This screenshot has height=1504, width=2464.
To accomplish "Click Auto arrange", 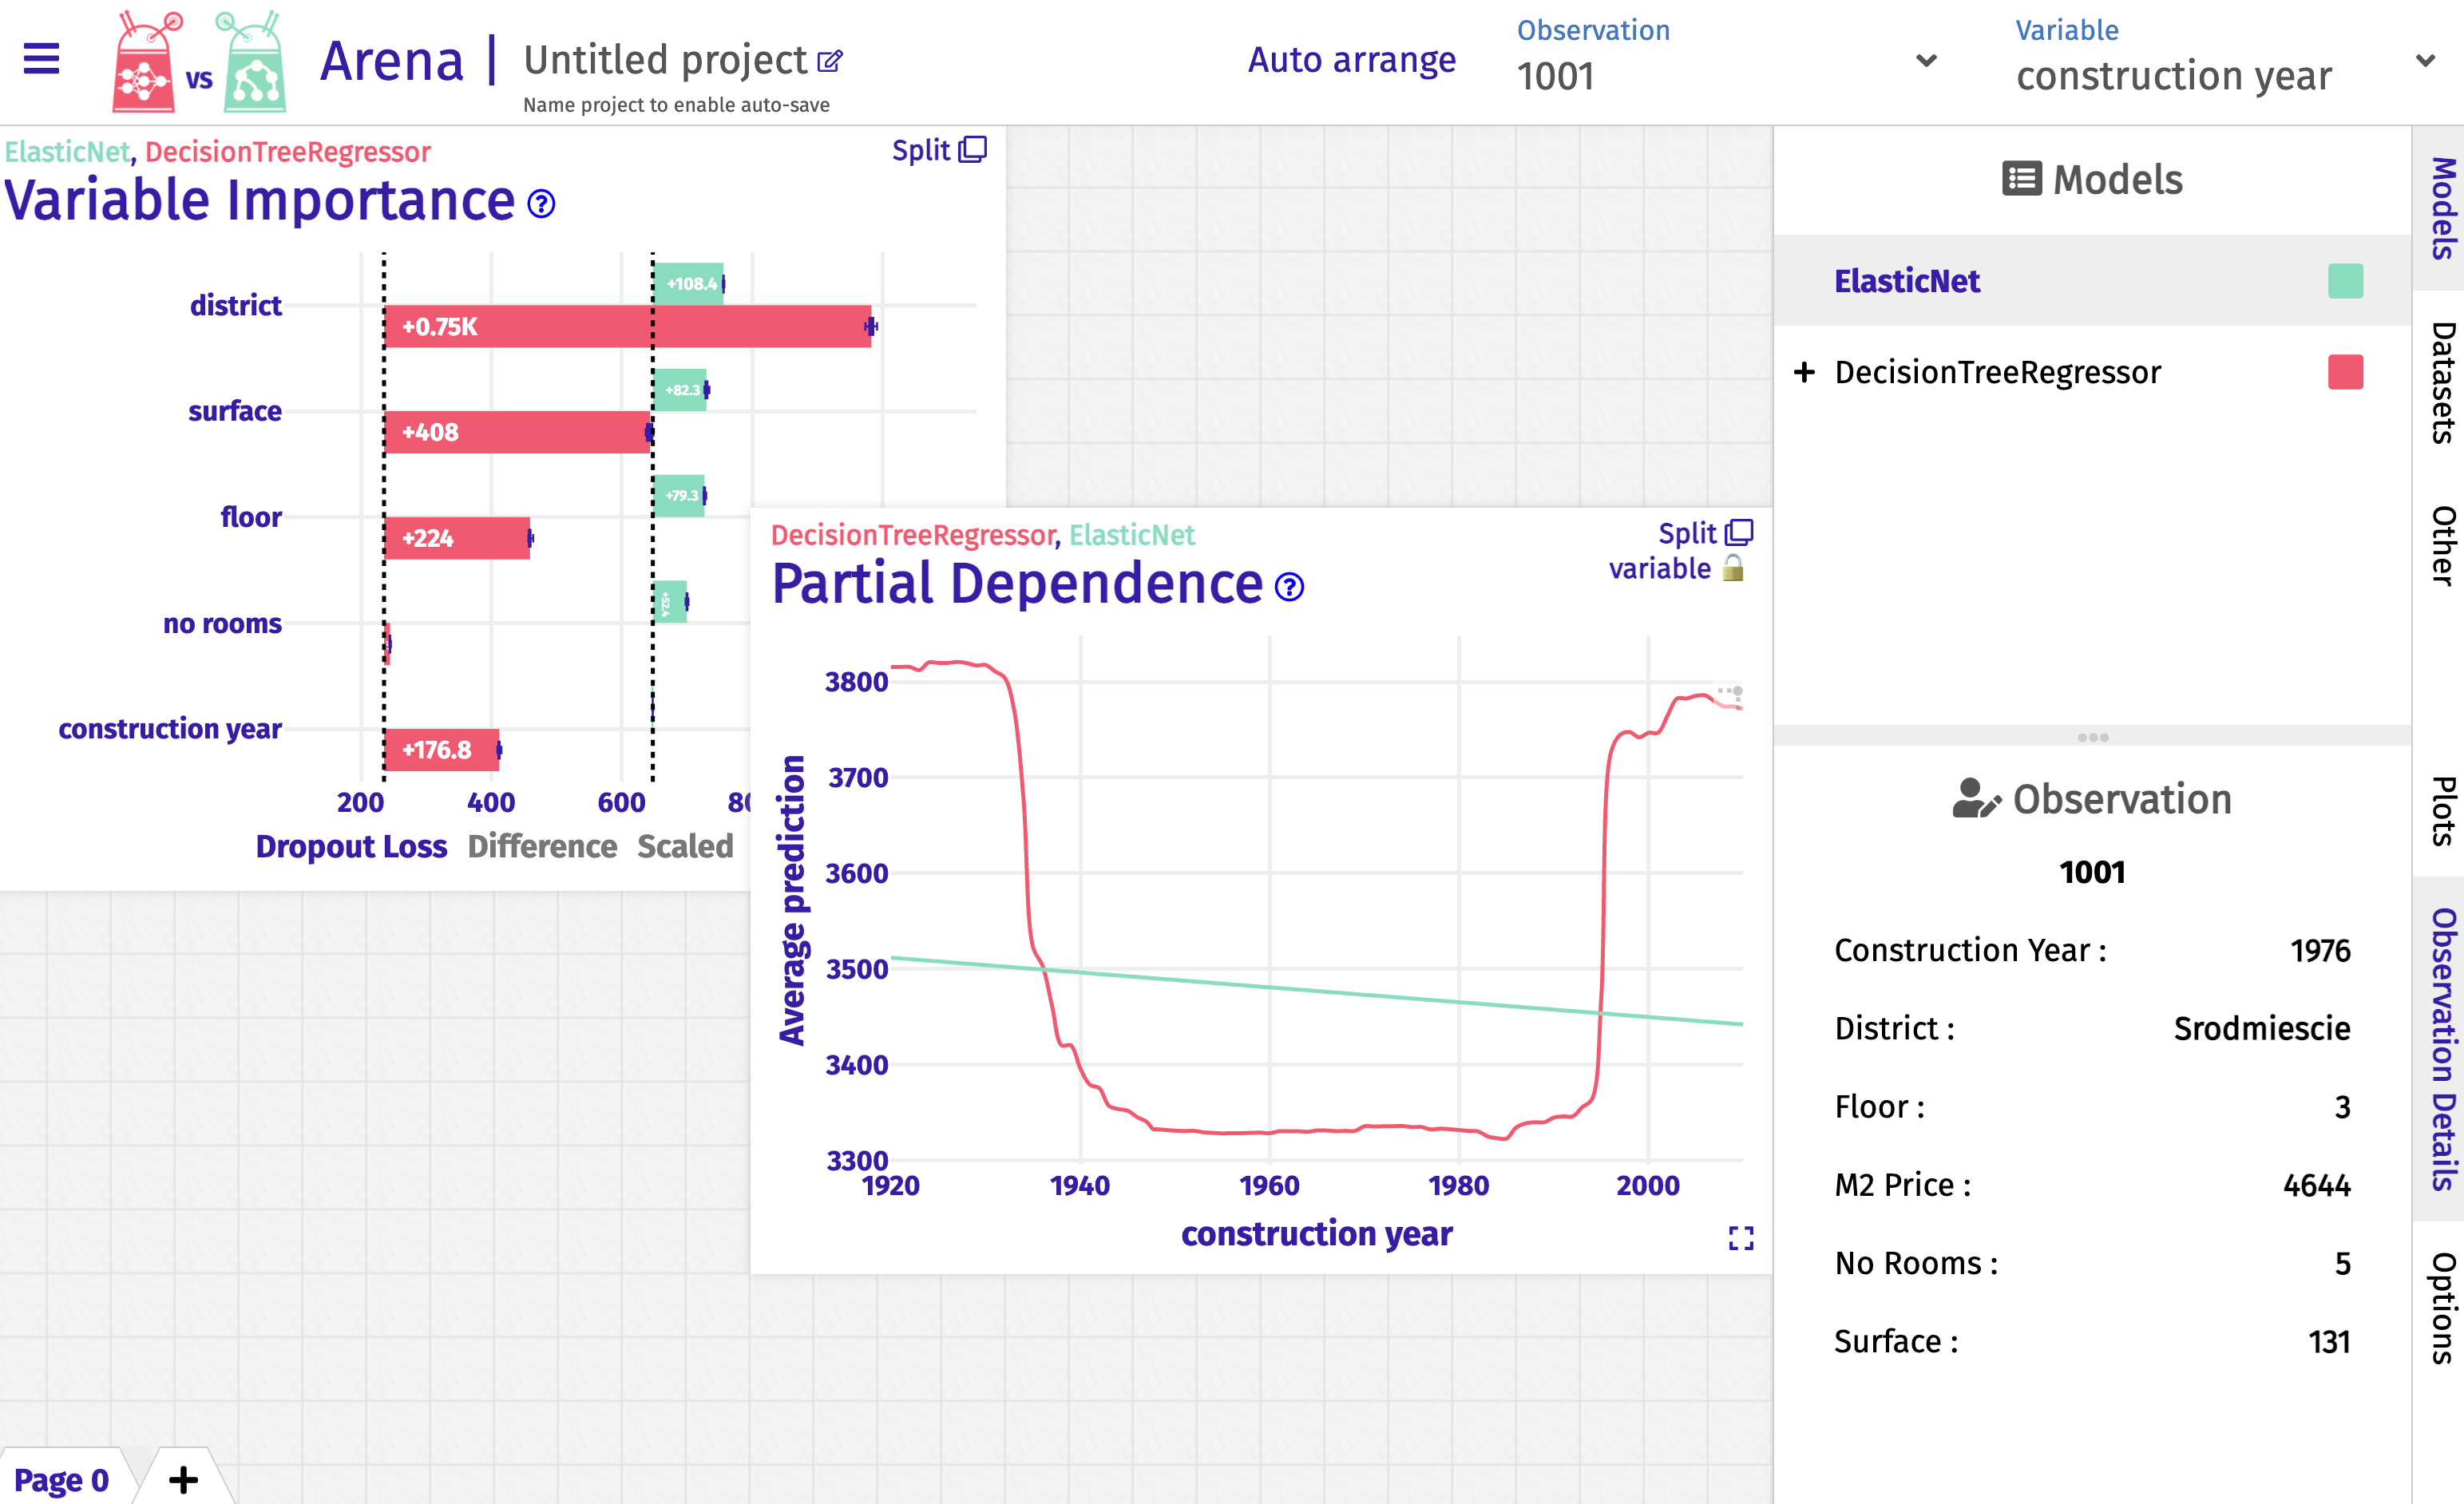I will (1351, 60).
